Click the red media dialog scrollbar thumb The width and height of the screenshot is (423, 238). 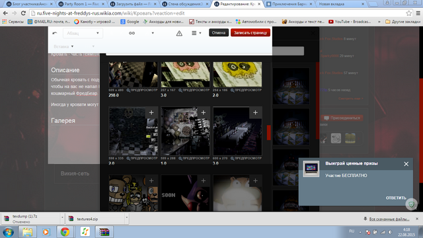click(269, 132)
